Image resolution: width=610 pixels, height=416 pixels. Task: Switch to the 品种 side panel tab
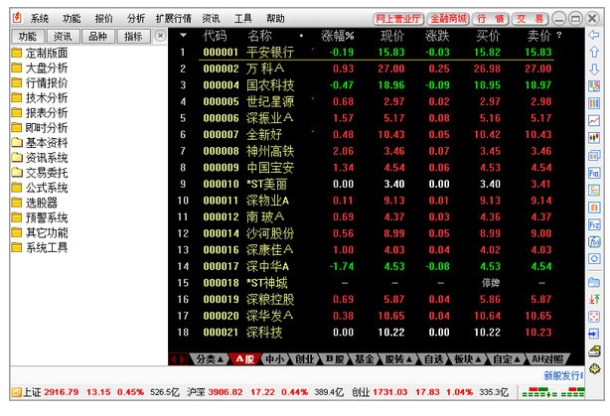[97, 37]
